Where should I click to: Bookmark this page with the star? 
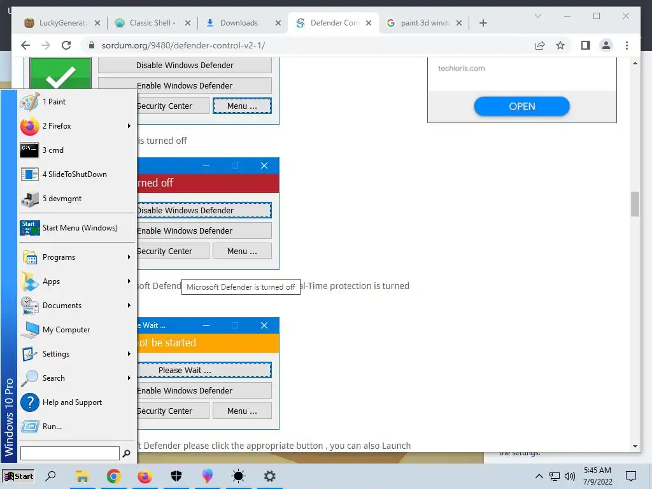560,45
